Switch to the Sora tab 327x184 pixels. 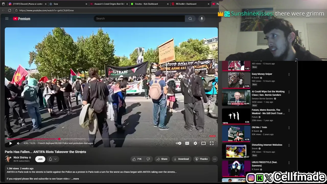pyautogui.click(x=68, y=4)
